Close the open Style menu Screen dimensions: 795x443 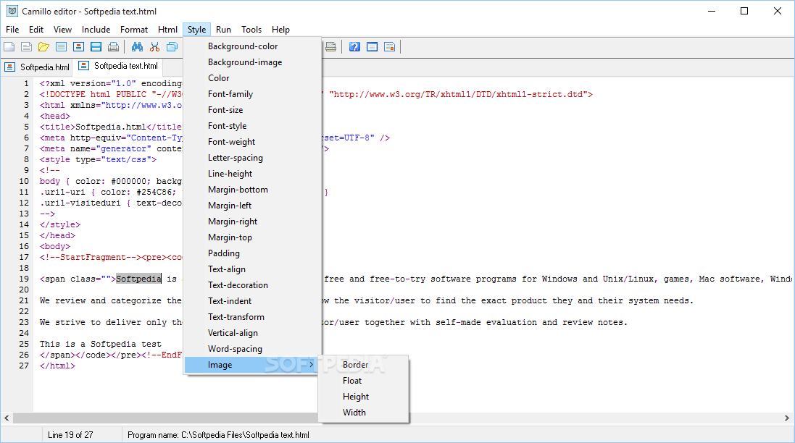[196, 30]
